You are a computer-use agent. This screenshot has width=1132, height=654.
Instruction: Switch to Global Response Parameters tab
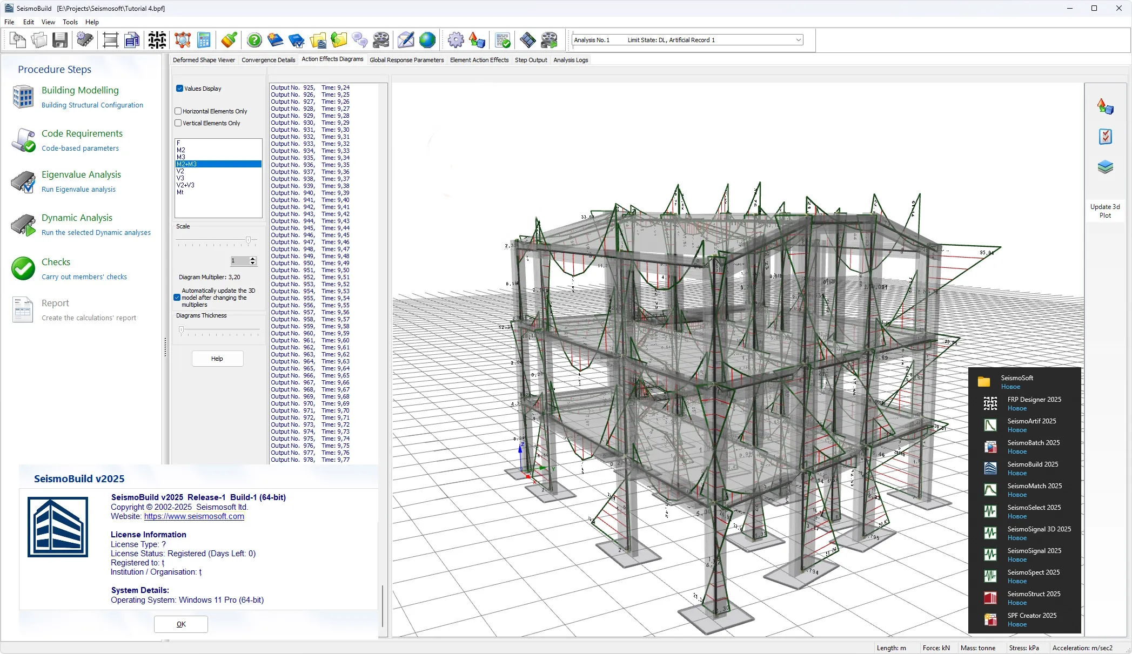(x=406, y=60)
